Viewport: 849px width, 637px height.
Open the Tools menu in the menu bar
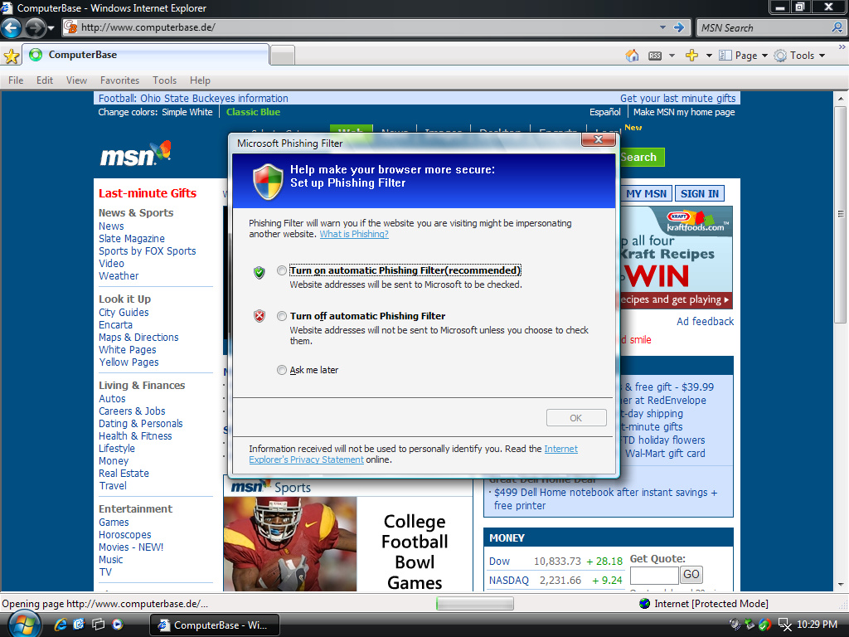point(165,80)
